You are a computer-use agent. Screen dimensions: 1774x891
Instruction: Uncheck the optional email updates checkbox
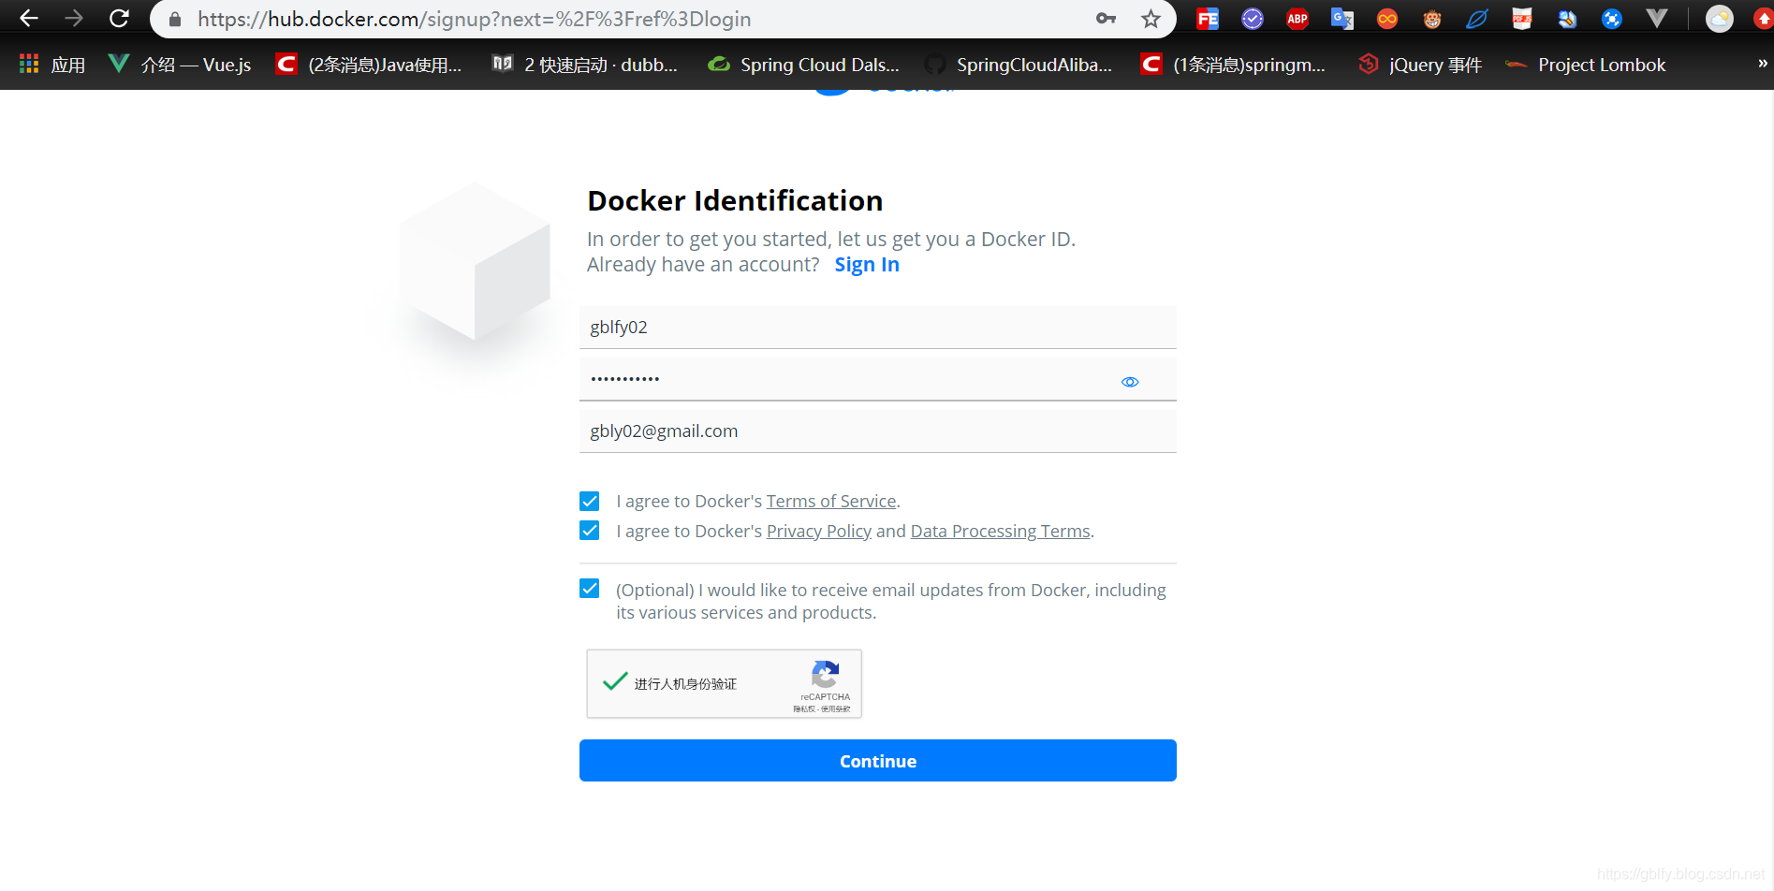[x=590, y=589]
